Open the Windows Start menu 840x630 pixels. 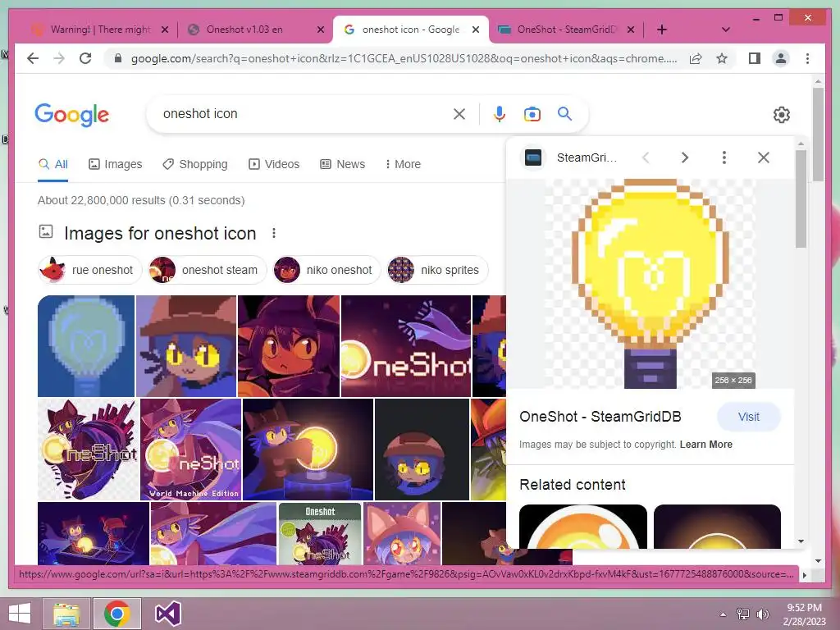coord(20,614)
